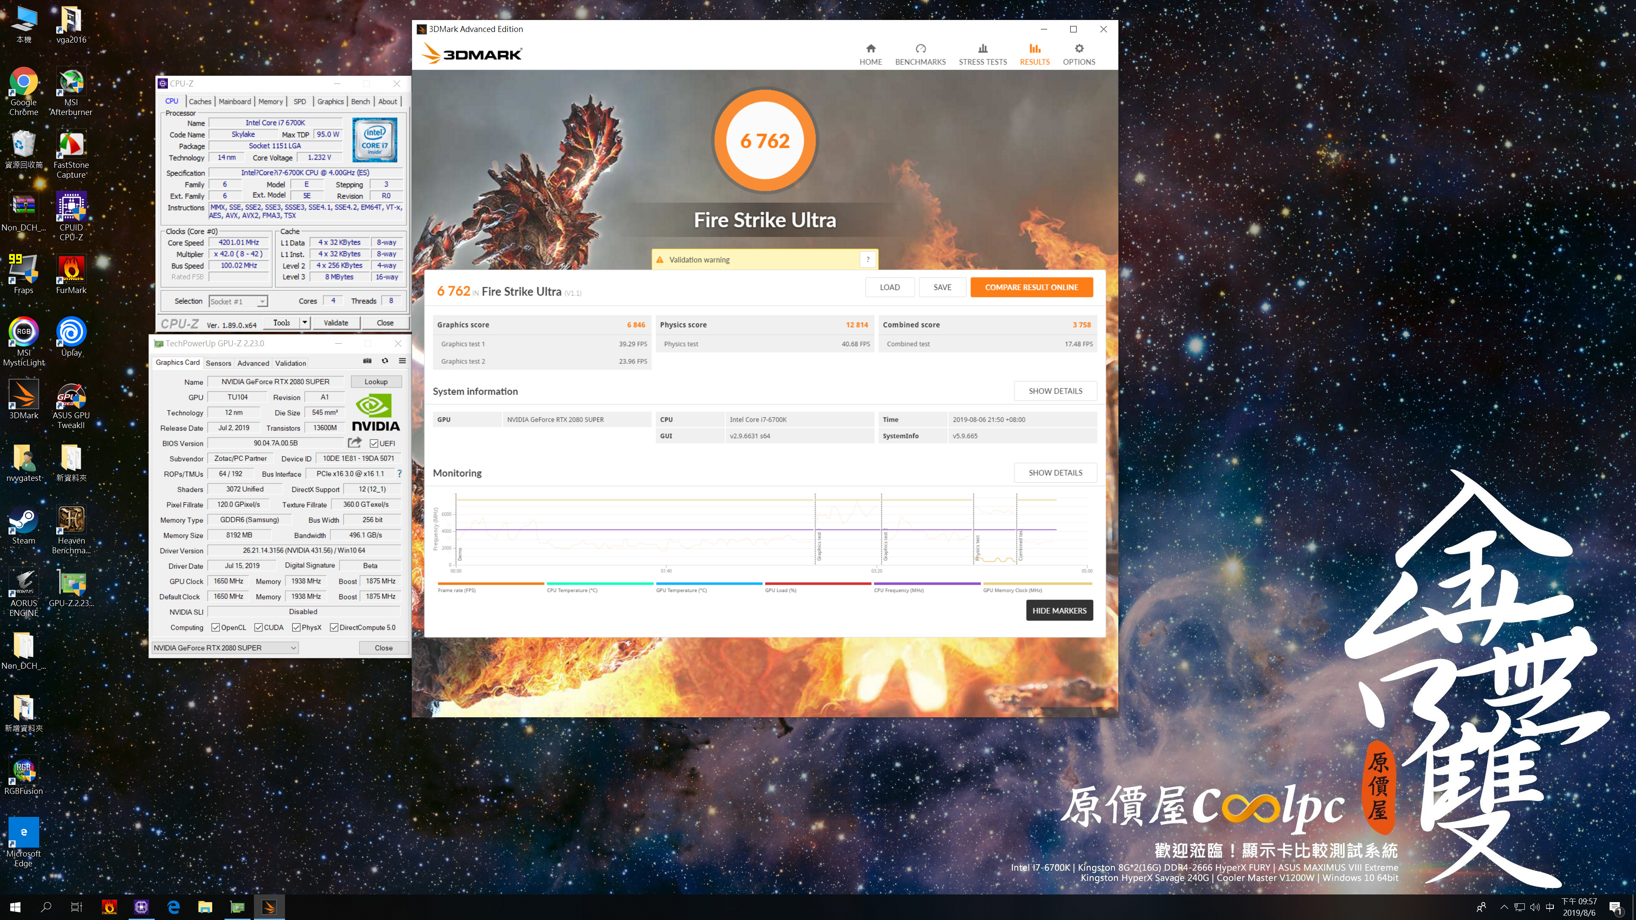
Task: Click the Frame rate (FPS) orange legend bar
Action: [491, 584]
